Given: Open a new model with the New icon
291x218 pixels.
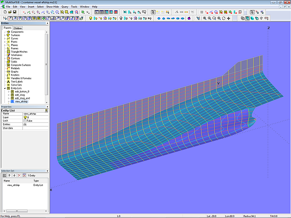Looking at the screenshot, I should coord(5,12).
